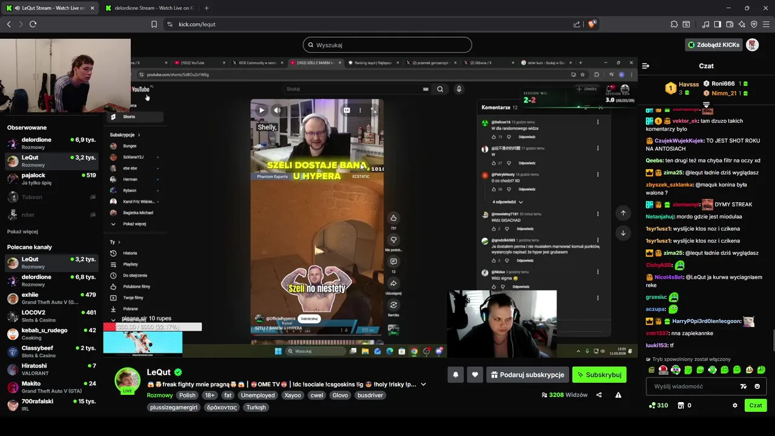The width and height of the screenshot is (775, 436).
Task: Open exhiie channel in Polecane kanały
Action: [x=51, y=298]
